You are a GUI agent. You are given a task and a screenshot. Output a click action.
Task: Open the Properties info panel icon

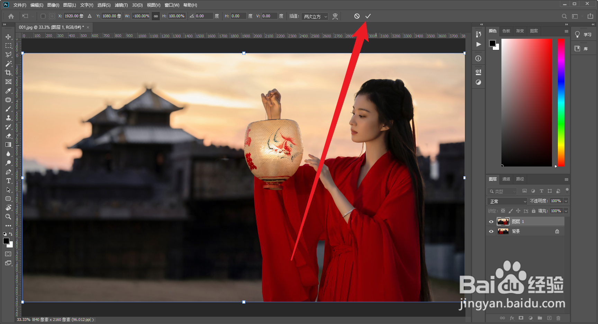[478, 58]
